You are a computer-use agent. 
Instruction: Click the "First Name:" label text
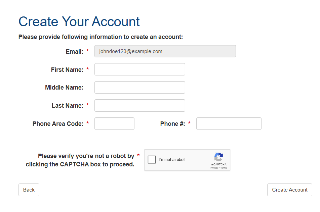(x=67, y=70)
